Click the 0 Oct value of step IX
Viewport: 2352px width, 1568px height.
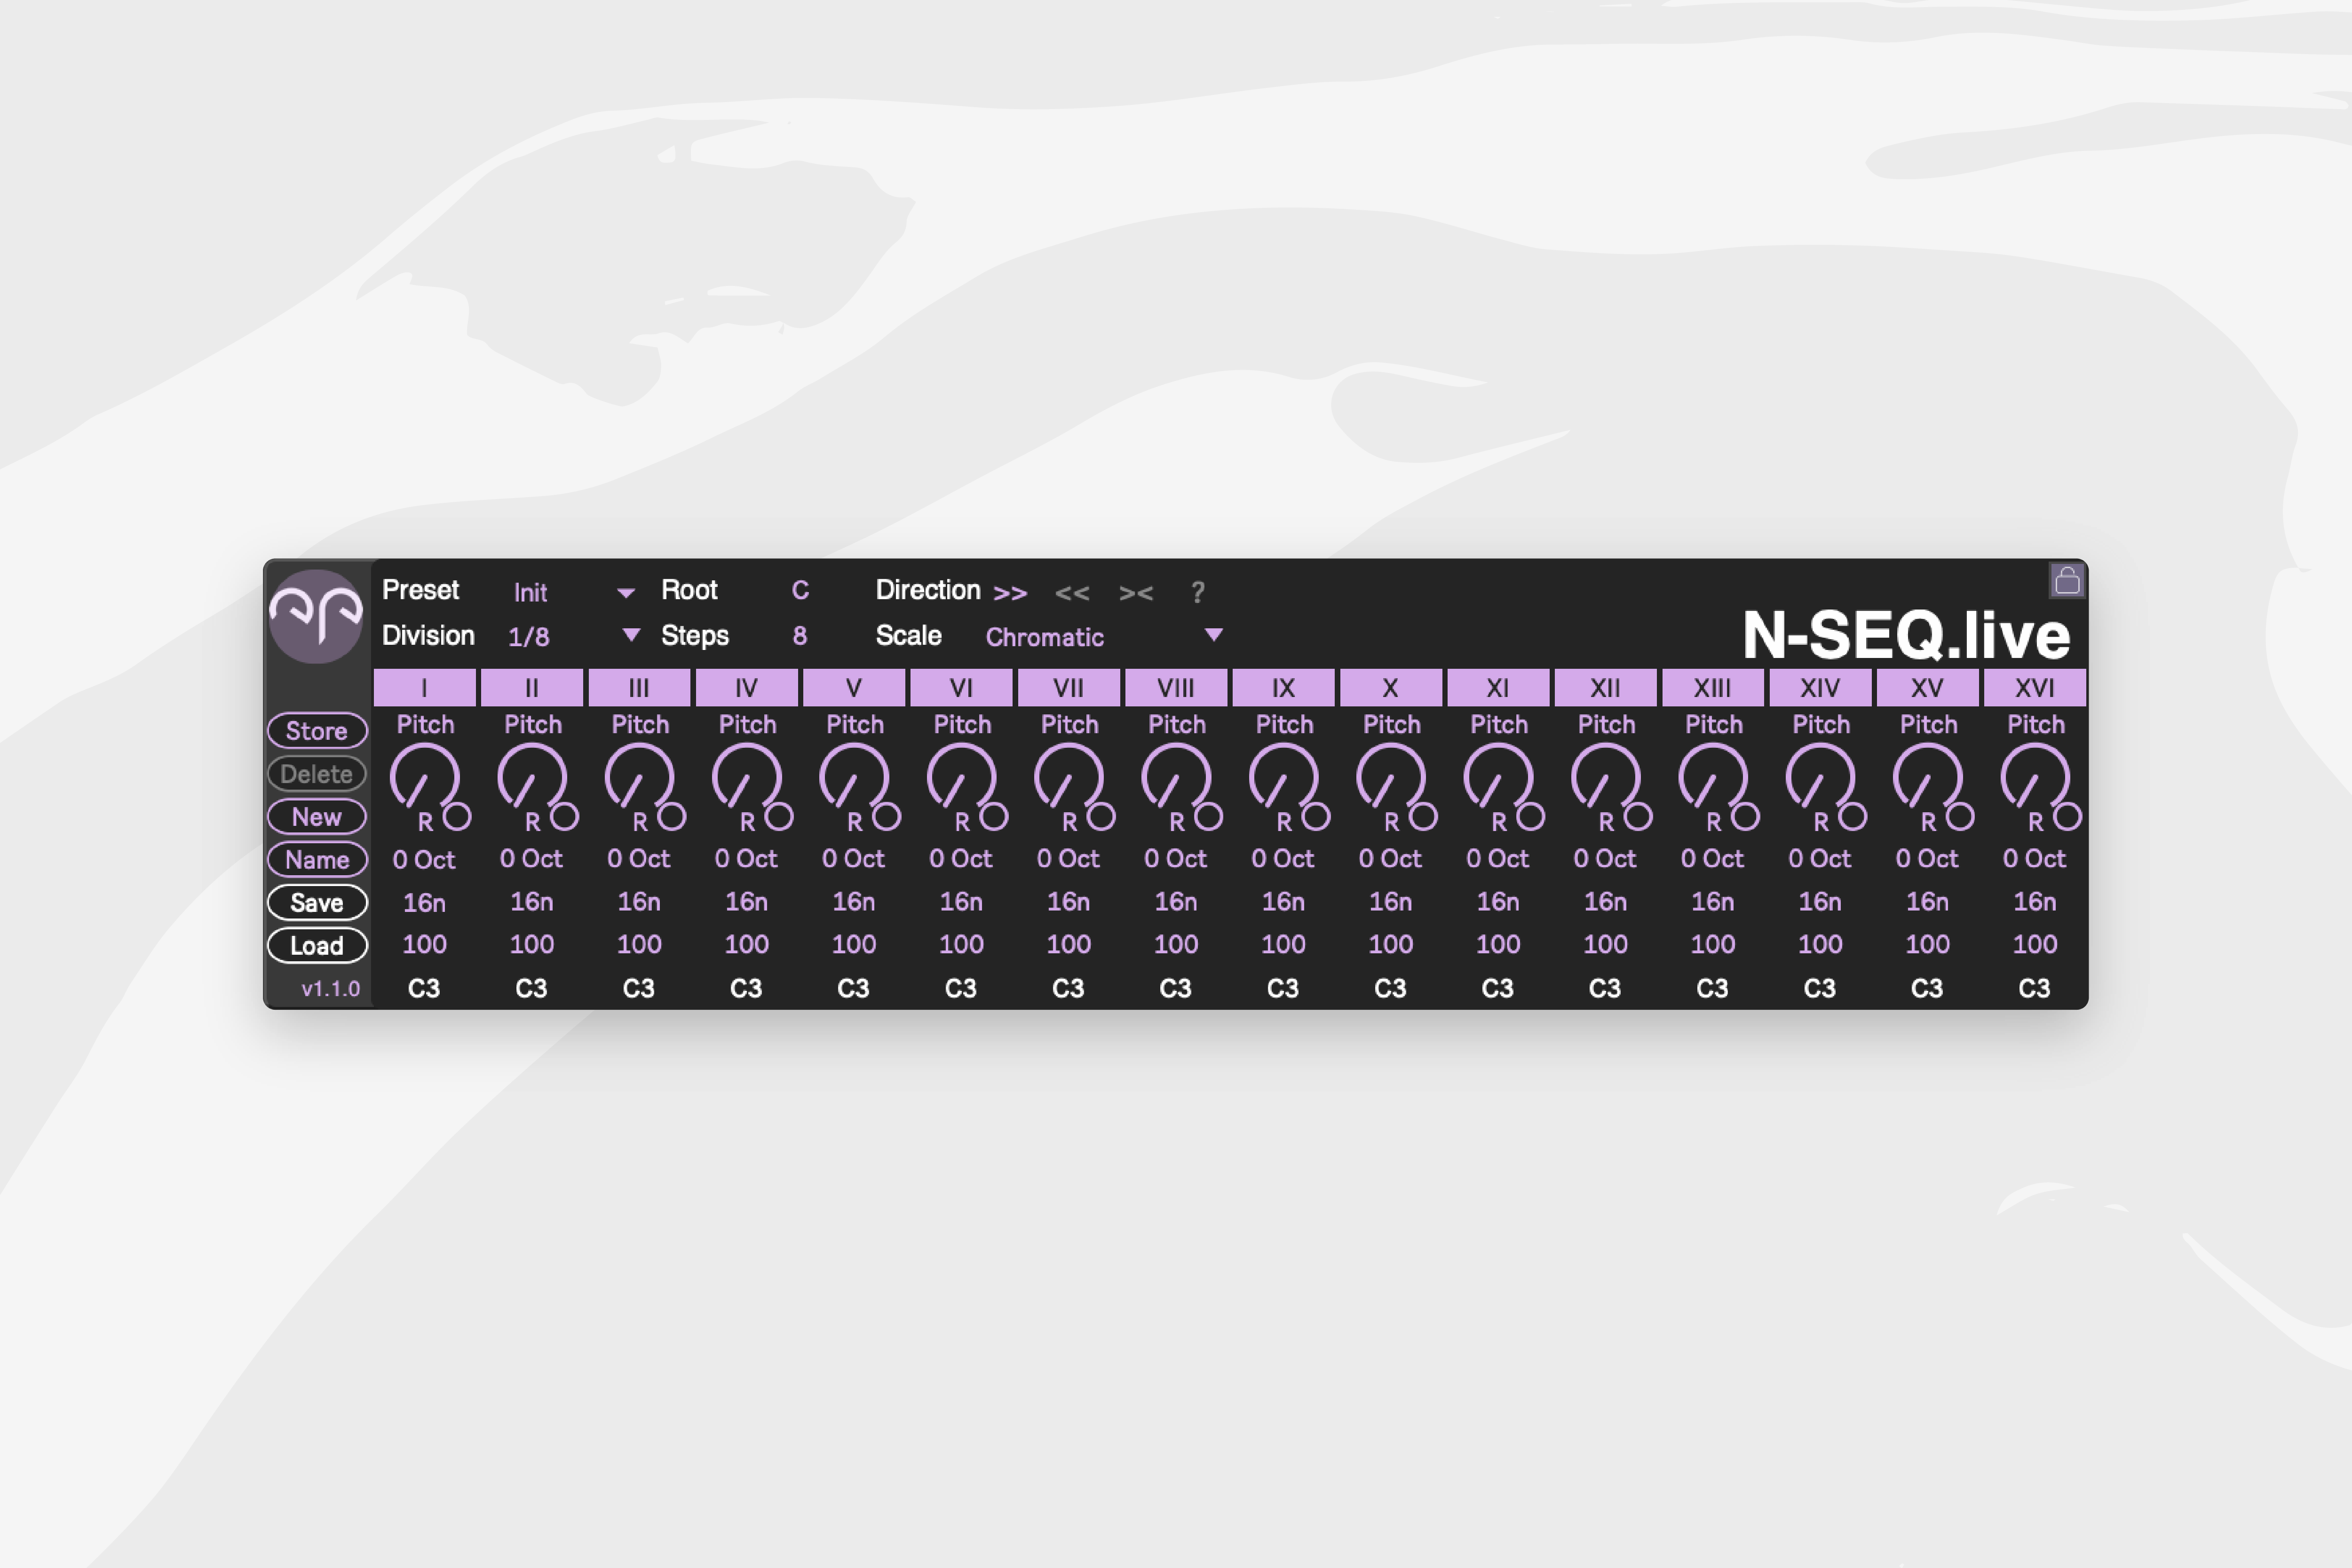[x=1283, y=859]
